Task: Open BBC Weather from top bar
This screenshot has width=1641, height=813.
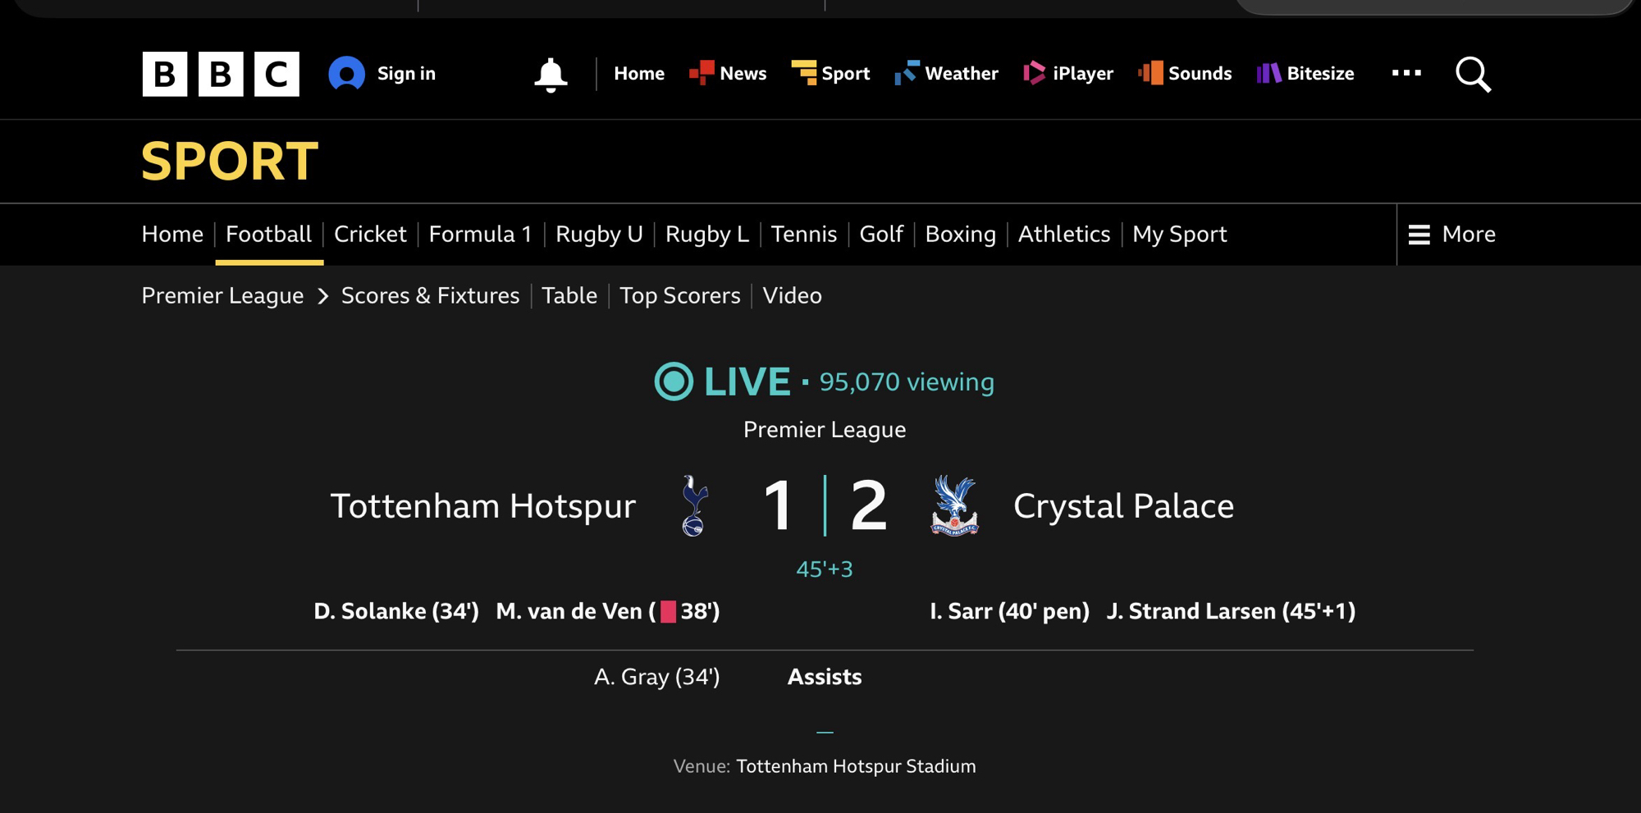Action: tap(946, 74)
